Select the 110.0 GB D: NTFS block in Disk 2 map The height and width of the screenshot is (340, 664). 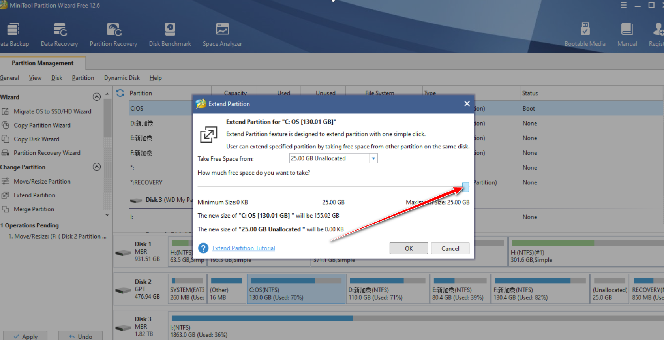click(x=387, y=289)
